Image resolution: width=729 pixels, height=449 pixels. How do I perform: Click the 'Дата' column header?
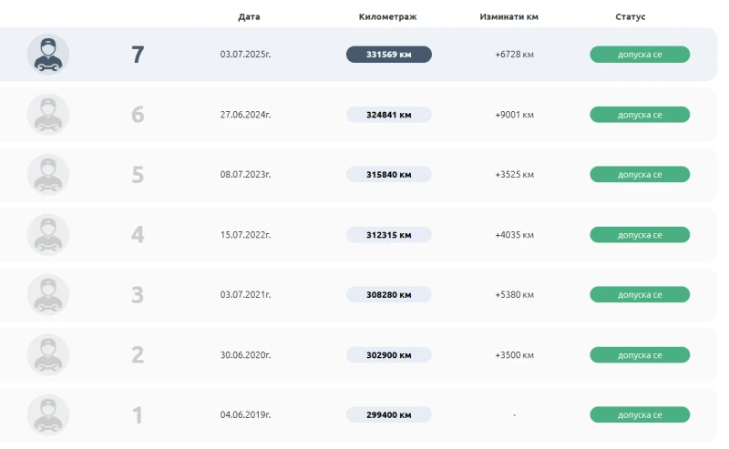coord(249,17)
